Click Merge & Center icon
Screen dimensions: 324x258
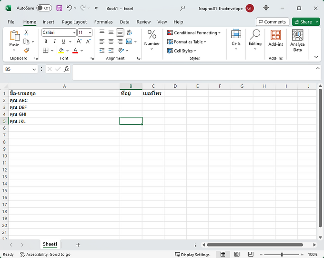tap(129, 41)
